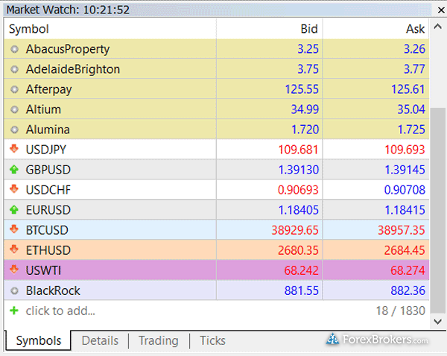Click the red down arrow beside USDCHF
The height and width of the screenshot is (356, 447).
point(14,188)
